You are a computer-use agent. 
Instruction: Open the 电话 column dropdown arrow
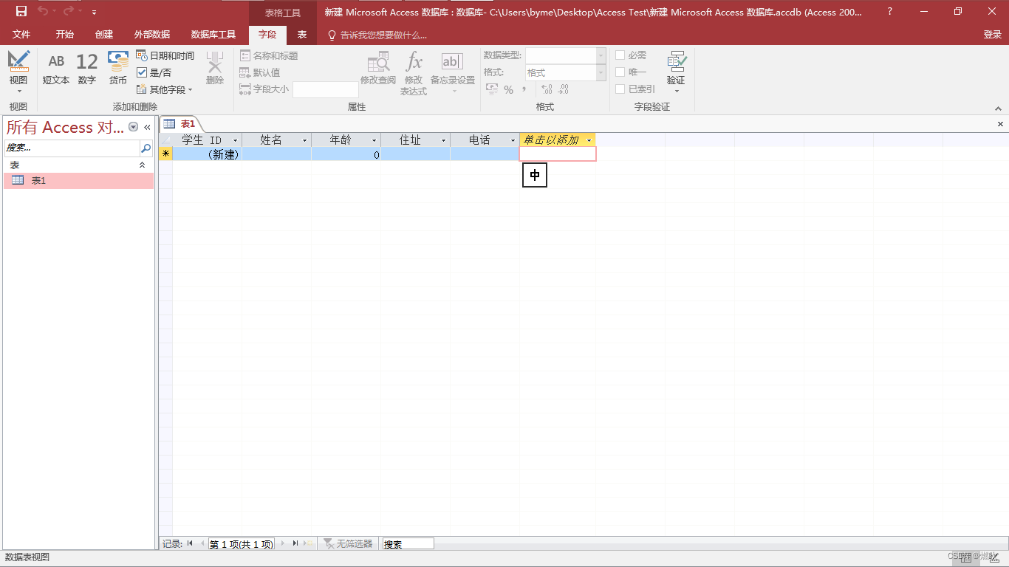point(513,140)
